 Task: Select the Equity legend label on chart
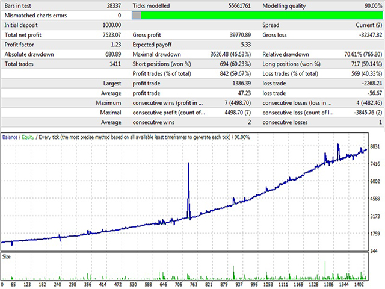tap(28, 137)
